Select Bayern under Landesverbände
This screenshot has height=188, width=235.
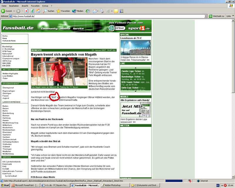[x=6, y=108]
